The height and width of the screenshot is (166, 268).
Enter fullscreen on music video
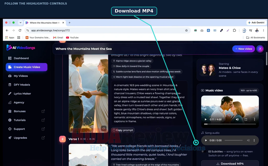pos(246,119)
